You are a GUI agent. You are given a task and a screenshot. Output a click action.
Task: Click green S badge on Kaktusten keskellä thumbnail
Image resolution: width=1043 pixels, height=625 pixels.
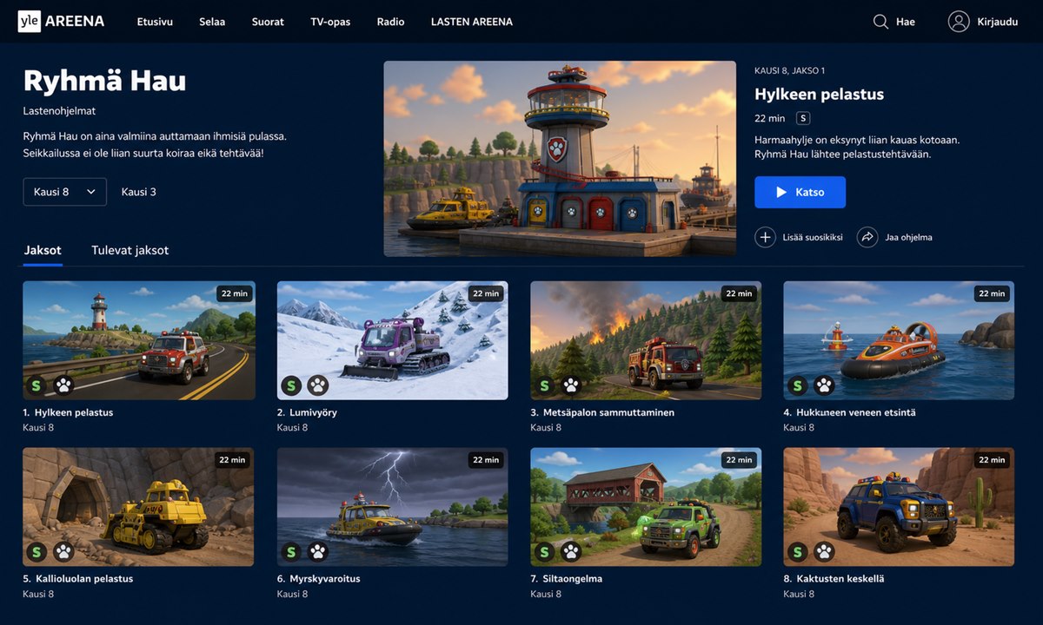797,550
